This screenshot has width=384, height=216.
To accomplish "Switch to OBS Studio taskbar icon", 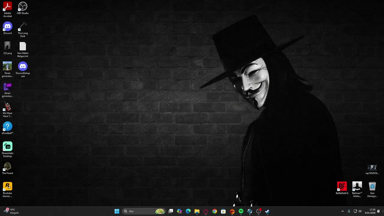I will (259, 211).
